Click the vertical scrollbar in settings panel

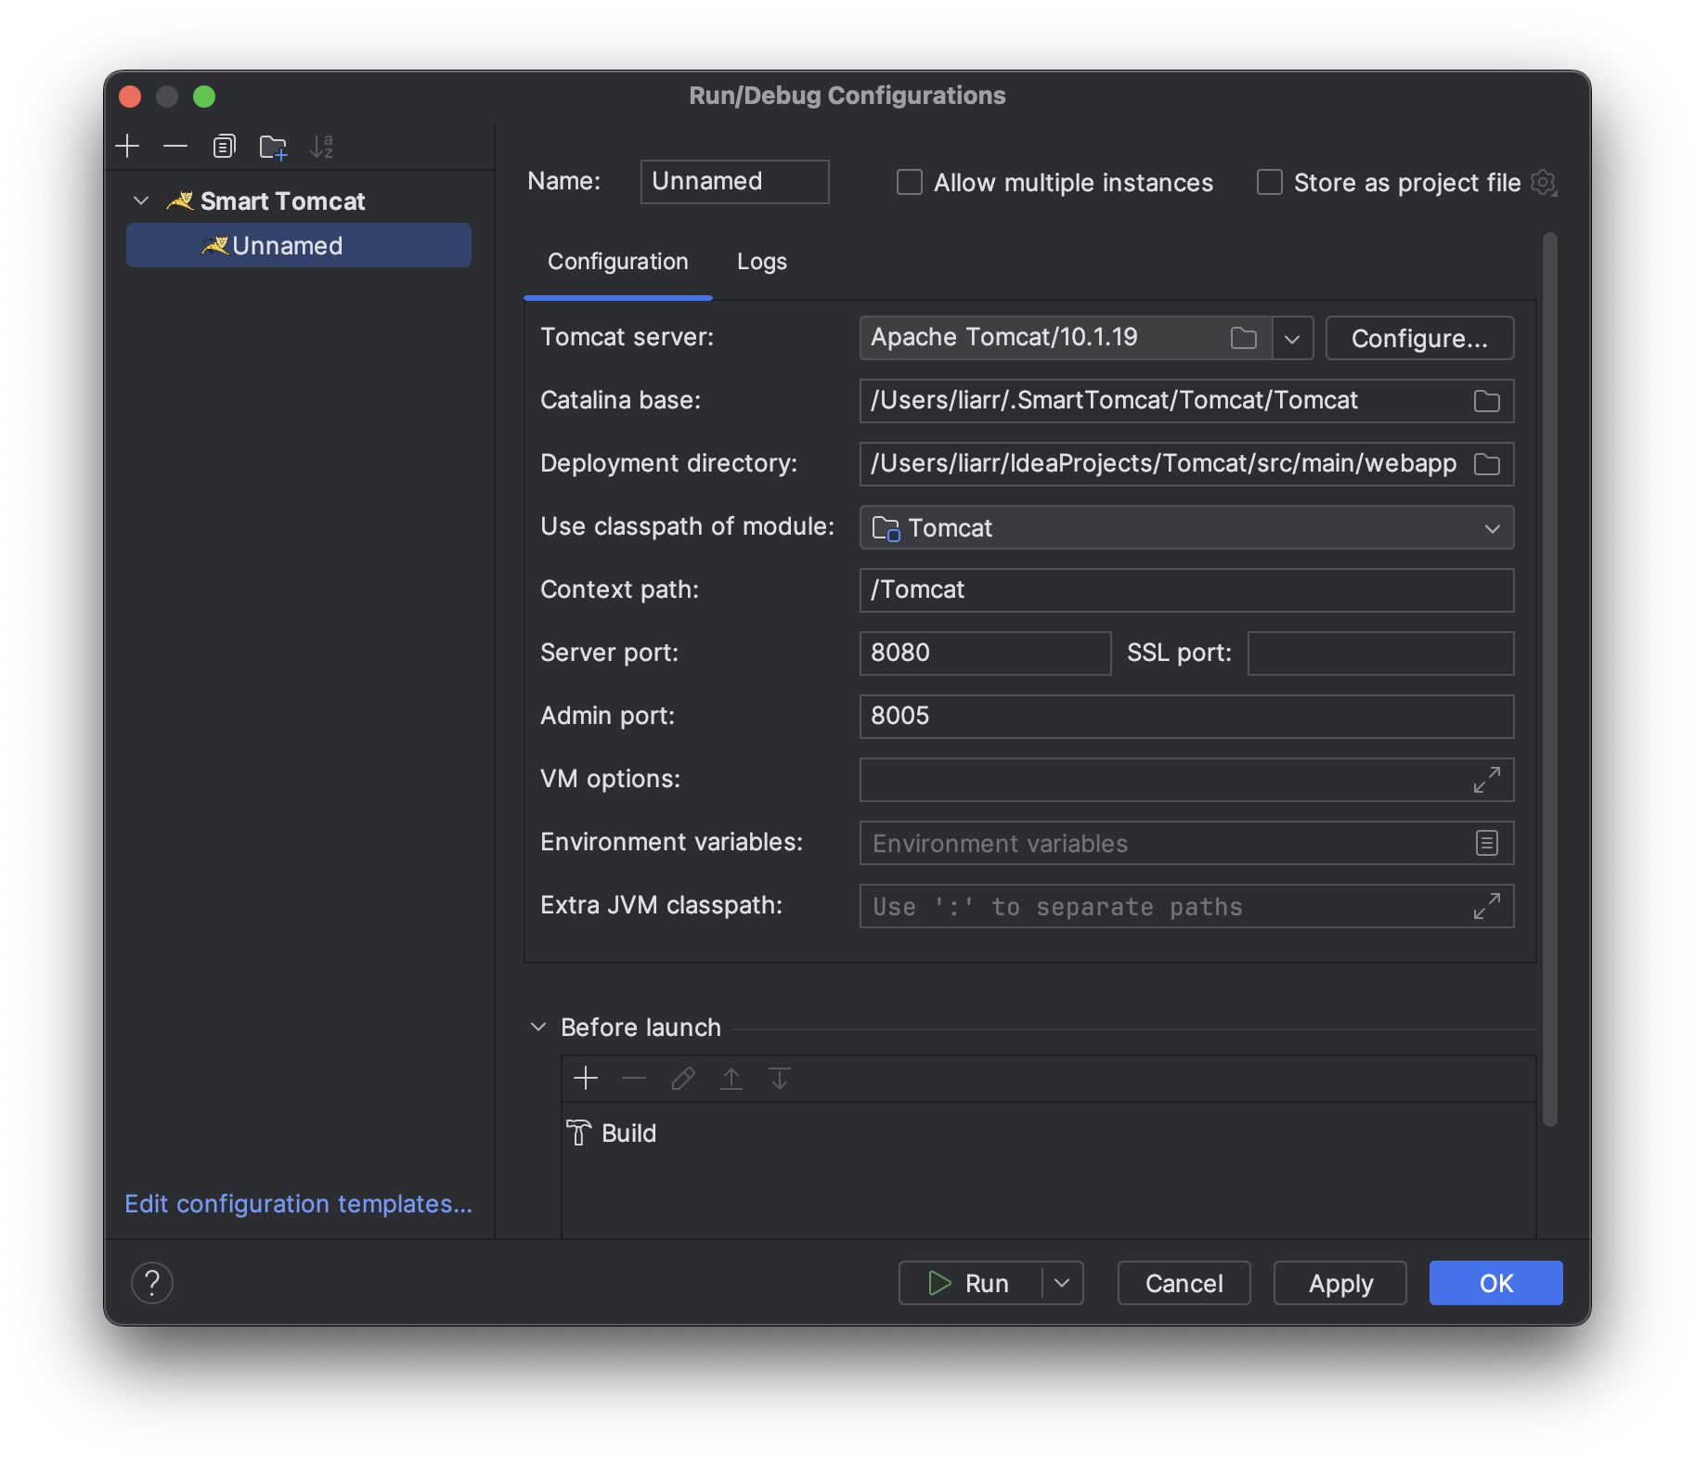(x=1549, y=680)
